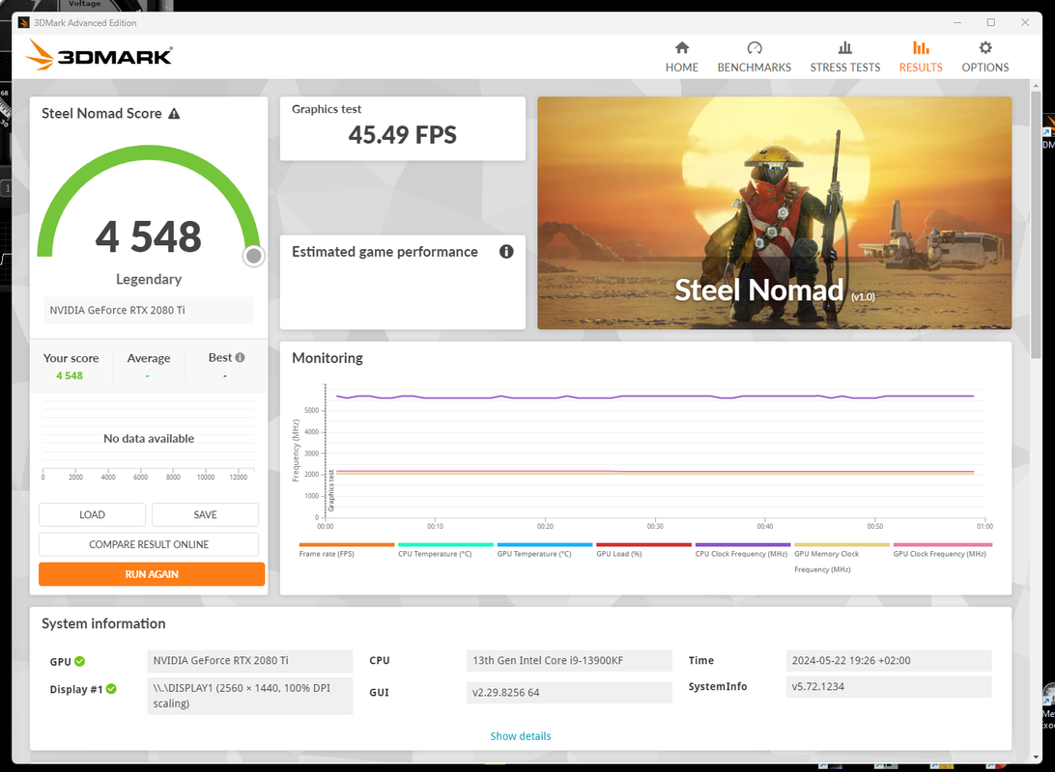Click the No data available text

point(149,438)
